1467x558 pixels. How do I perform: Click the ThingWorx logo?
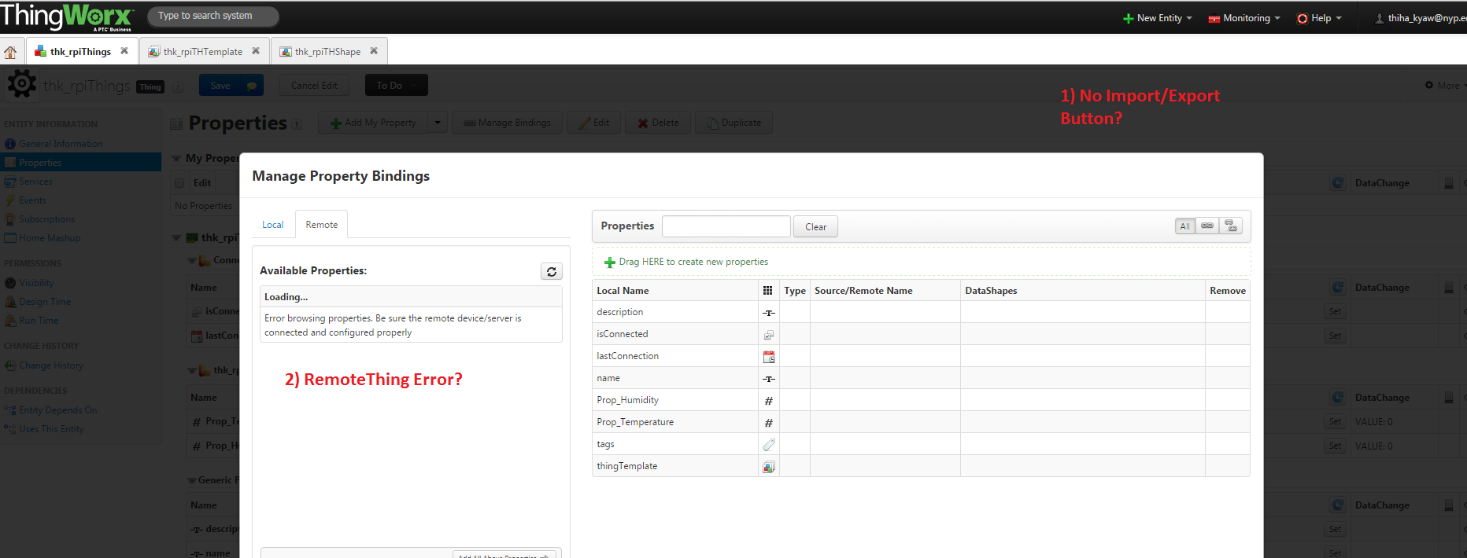(66, 17)
